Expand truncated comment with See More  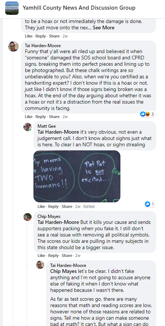click(103, 27)
